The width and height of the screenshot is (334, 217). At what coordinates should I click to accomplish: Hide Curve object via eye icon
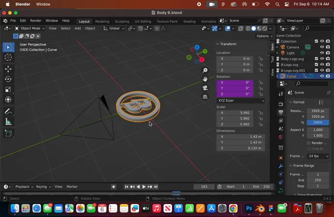(322, 76)
